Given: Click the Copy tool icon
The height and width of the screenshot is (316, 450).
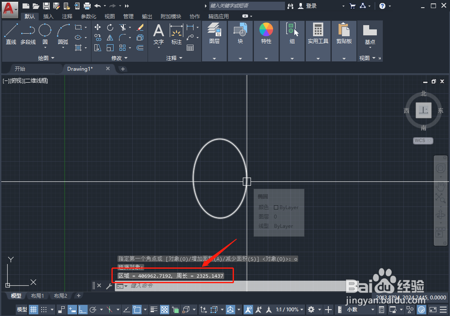Looking at the screenshot, I should pyautogui.click(x=97, y=37).
